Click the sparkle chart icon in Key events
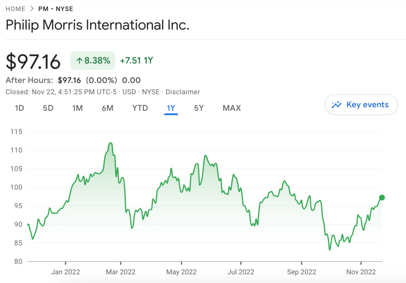The image size is (406, 283). click(337, 105)
